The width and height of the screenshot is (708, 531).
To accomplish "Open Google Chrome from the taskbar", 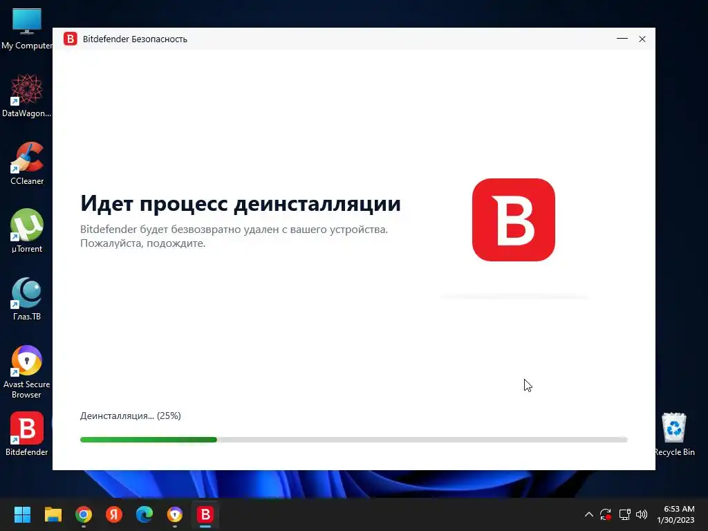I will [x=84, y=514].
